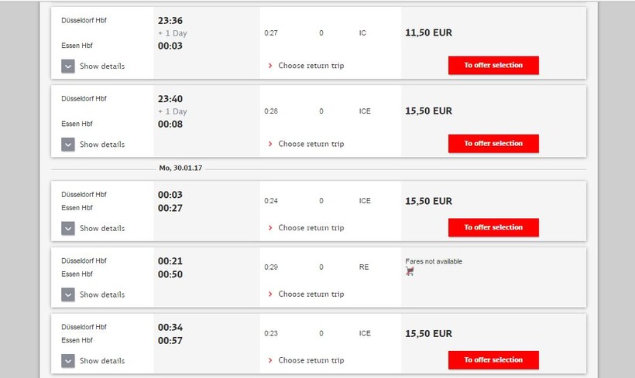
Task: Open offer selection for 11,50 EUR IC train
Action: click(x=493, y=65)
